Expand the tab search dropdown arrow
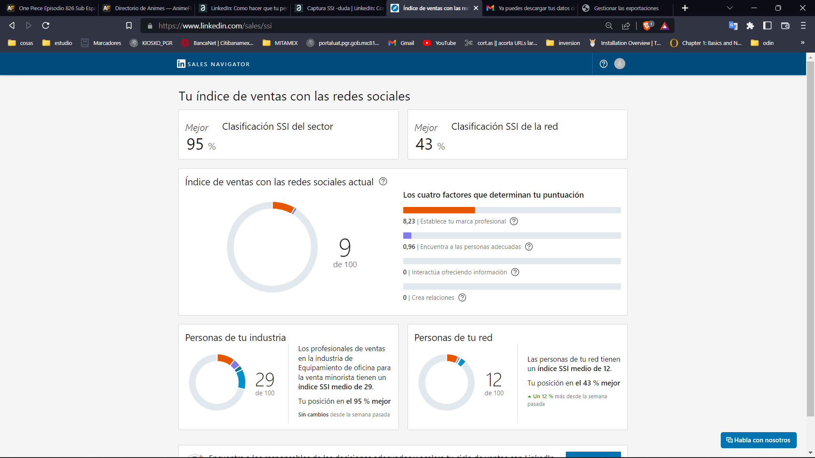The height and width of the screenshot is (458, 815). click(730, 8)
